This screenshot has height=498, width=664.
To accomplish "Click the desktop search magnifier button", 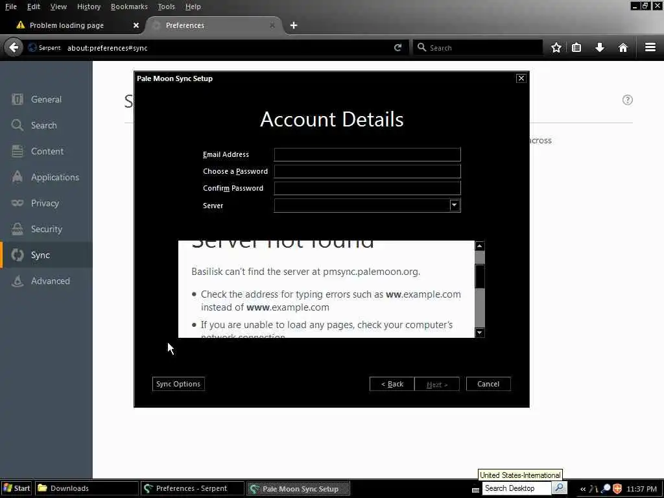I will (x=559, y=488).
